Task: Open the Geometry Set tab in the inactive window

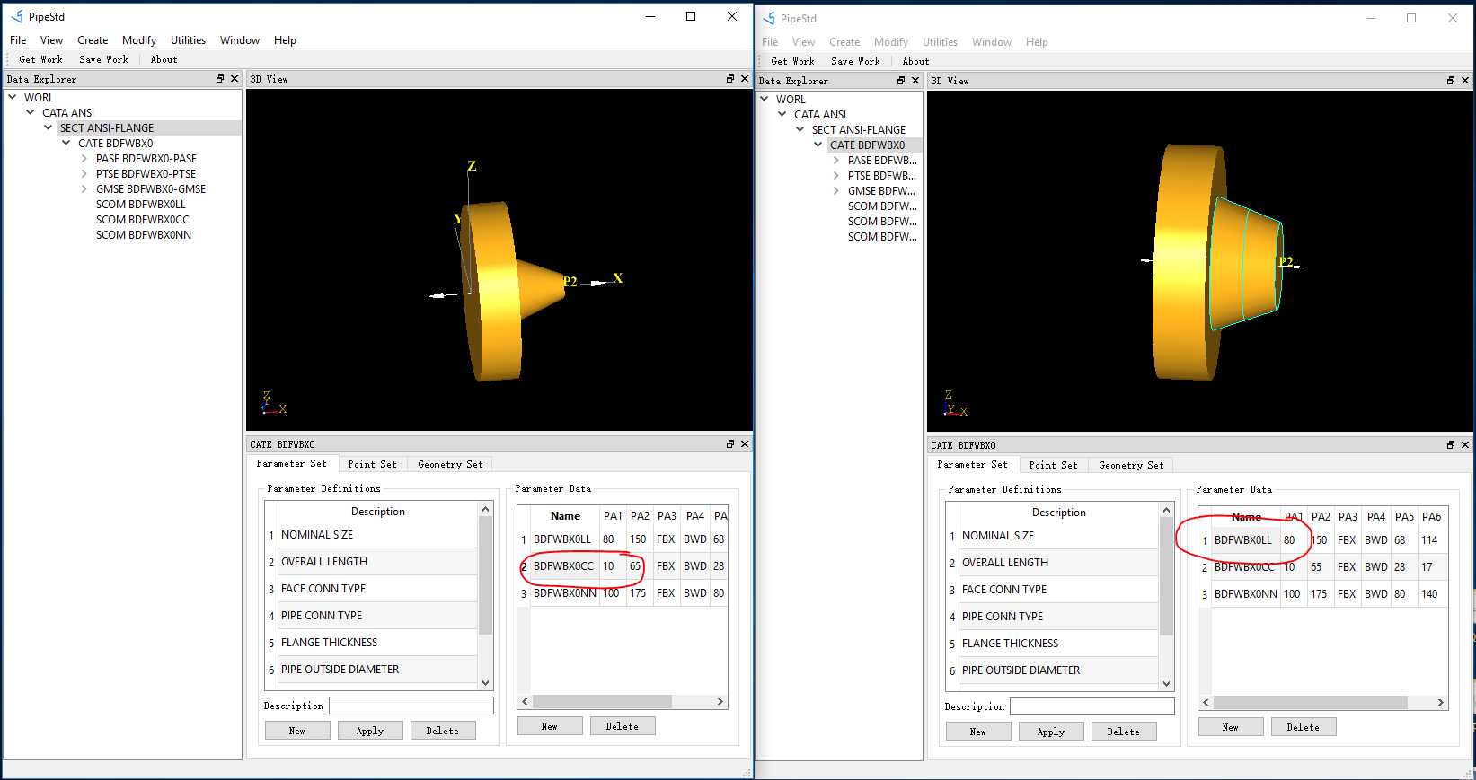Action: click(x=1131, y=465)
